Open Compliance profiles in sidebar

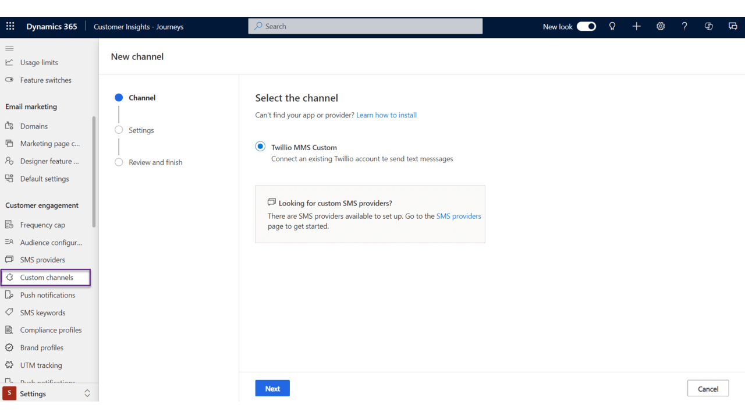[51, 330]
